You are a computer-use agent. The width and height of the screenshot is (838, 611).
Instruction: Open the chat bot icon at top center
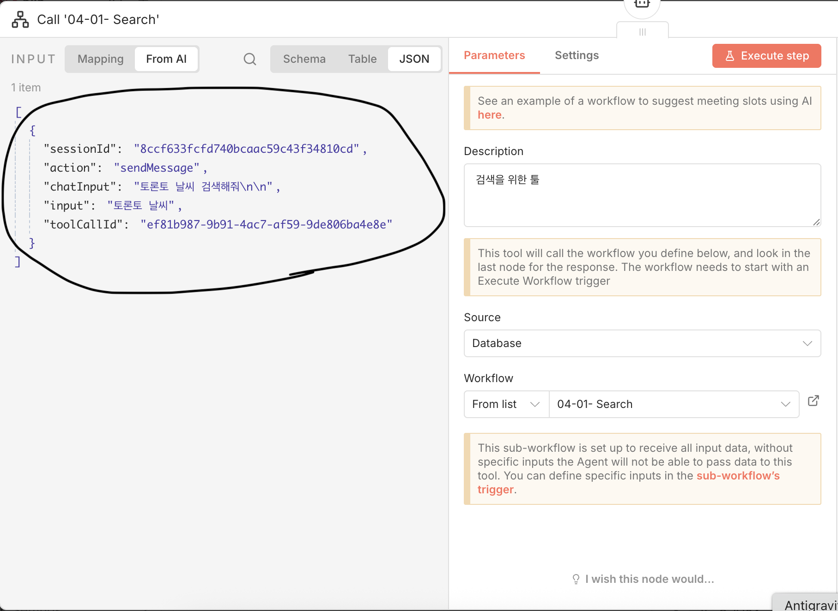click(x=642, y=5)
